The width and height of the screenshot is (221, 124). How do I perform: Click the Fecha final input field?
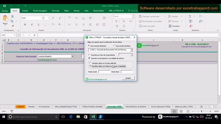127,72
